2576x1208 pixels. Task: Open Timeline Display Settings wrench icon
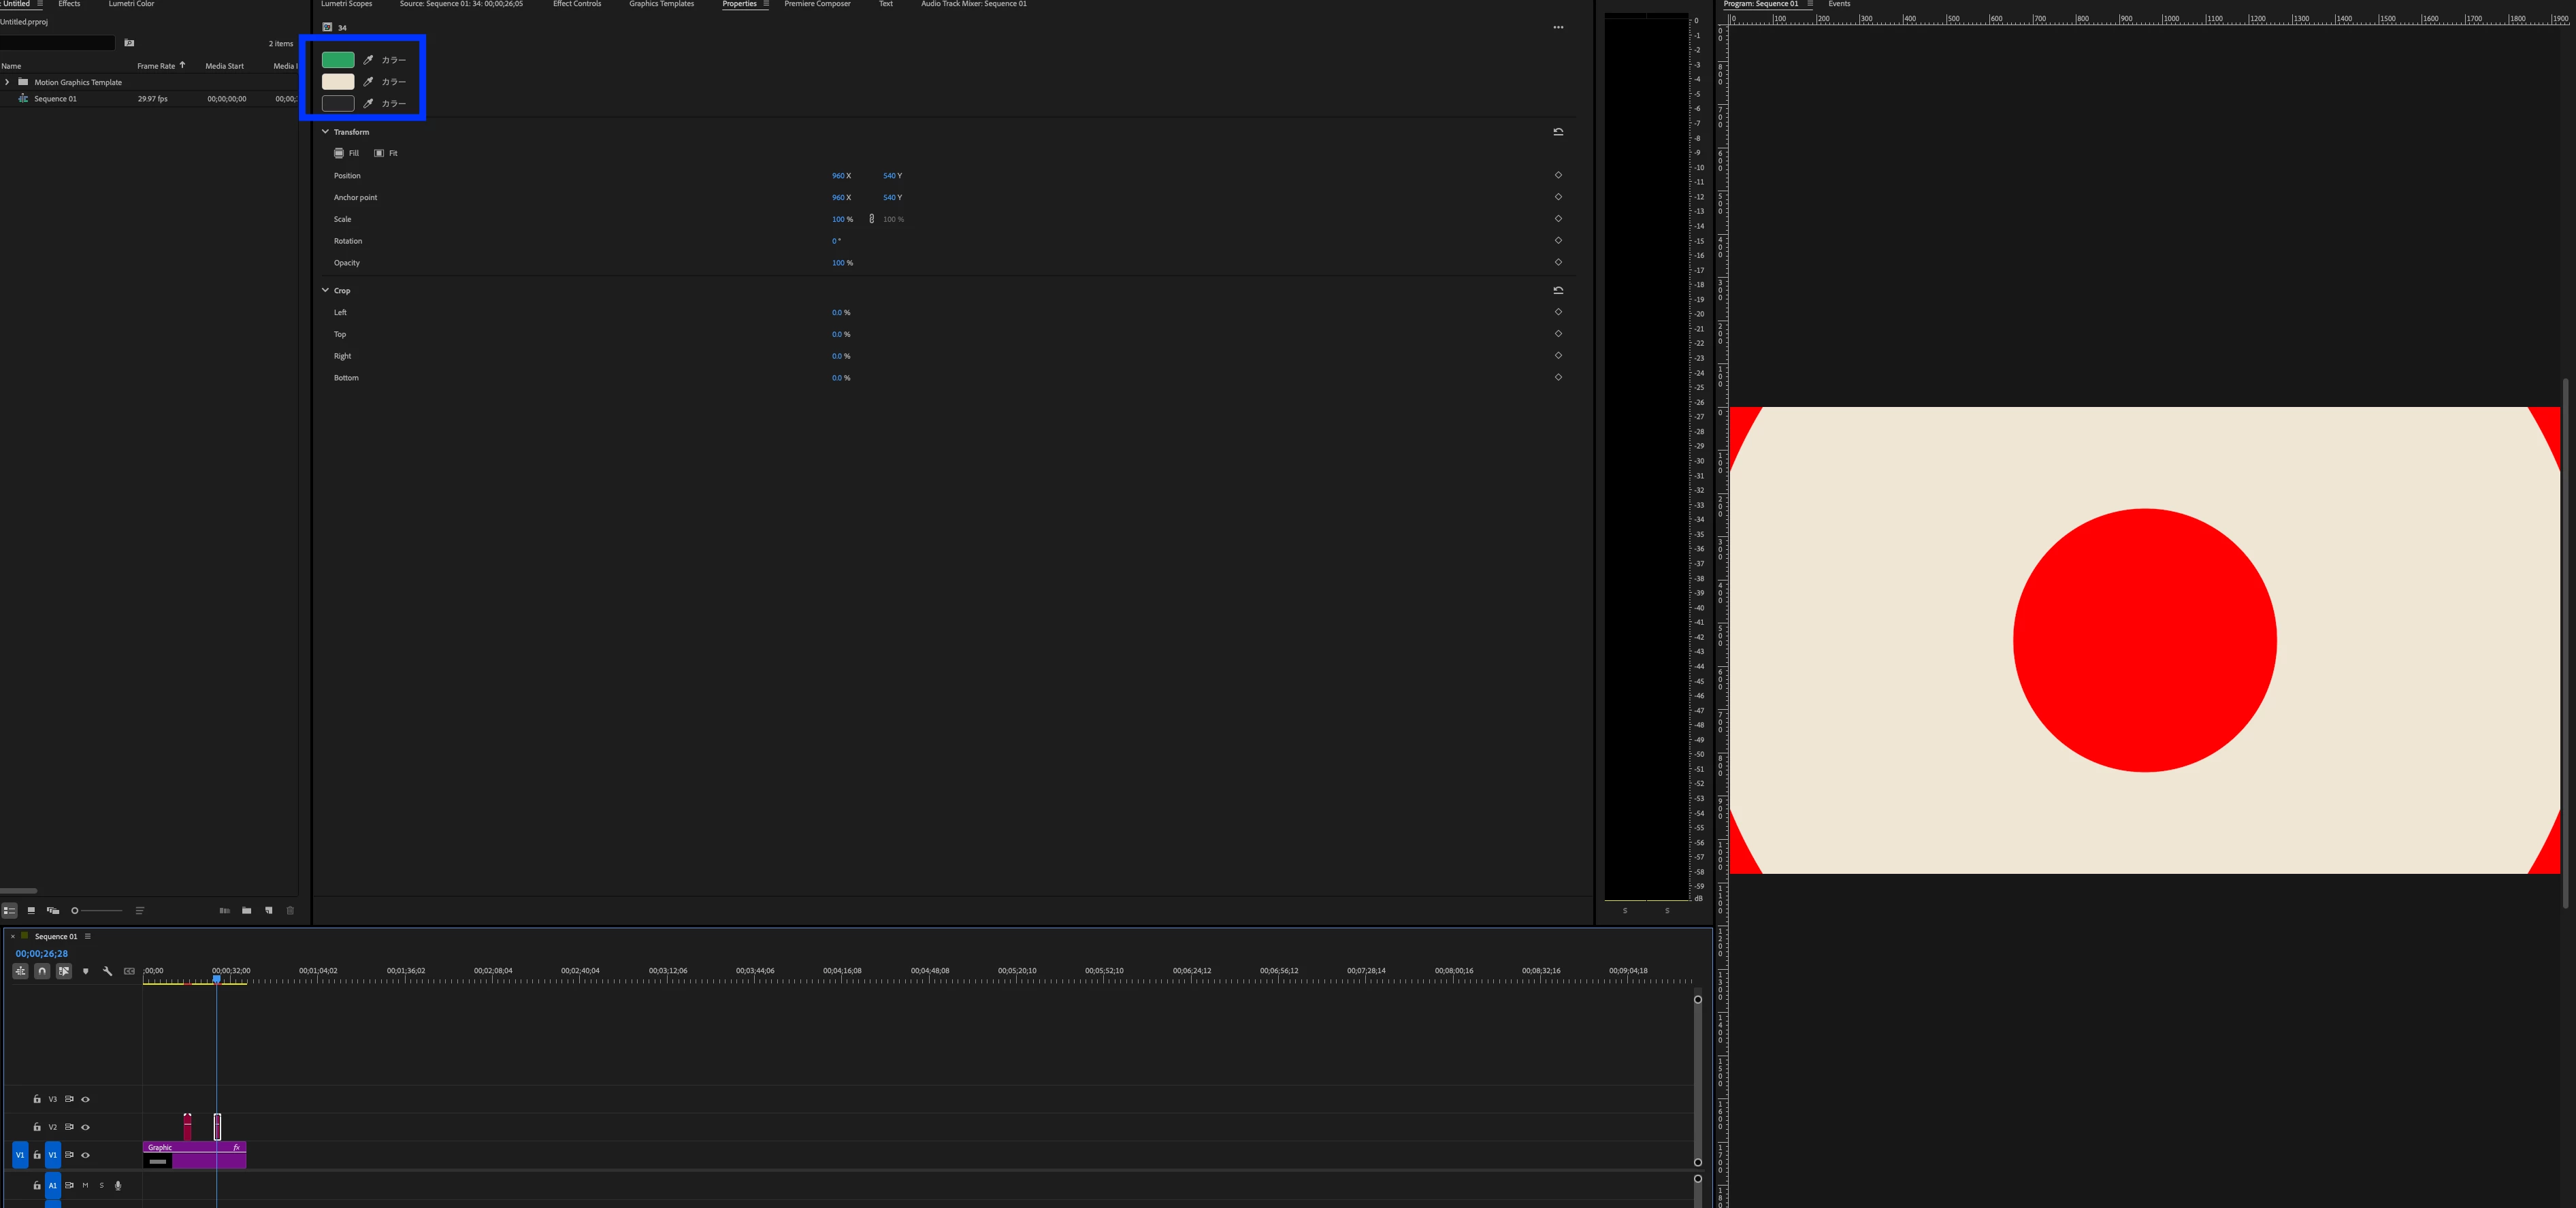coord(108,971)
